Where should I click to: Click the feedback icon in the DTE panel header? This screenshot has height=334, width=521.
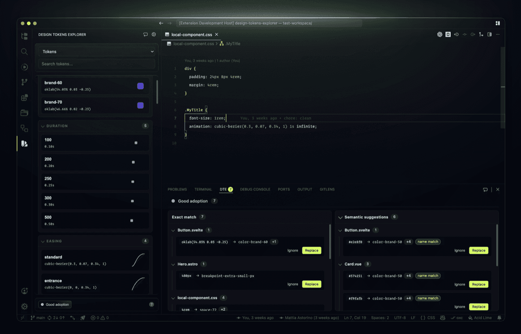[485, 189]
